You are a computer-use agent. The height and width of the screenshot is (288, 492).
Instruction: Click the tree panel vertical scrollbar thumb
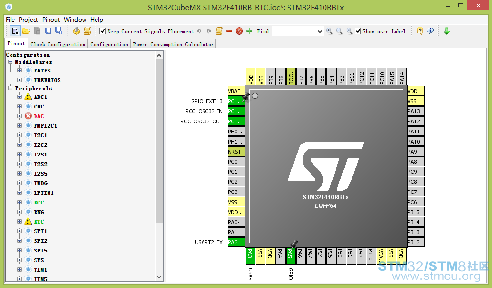coord(159,141)
